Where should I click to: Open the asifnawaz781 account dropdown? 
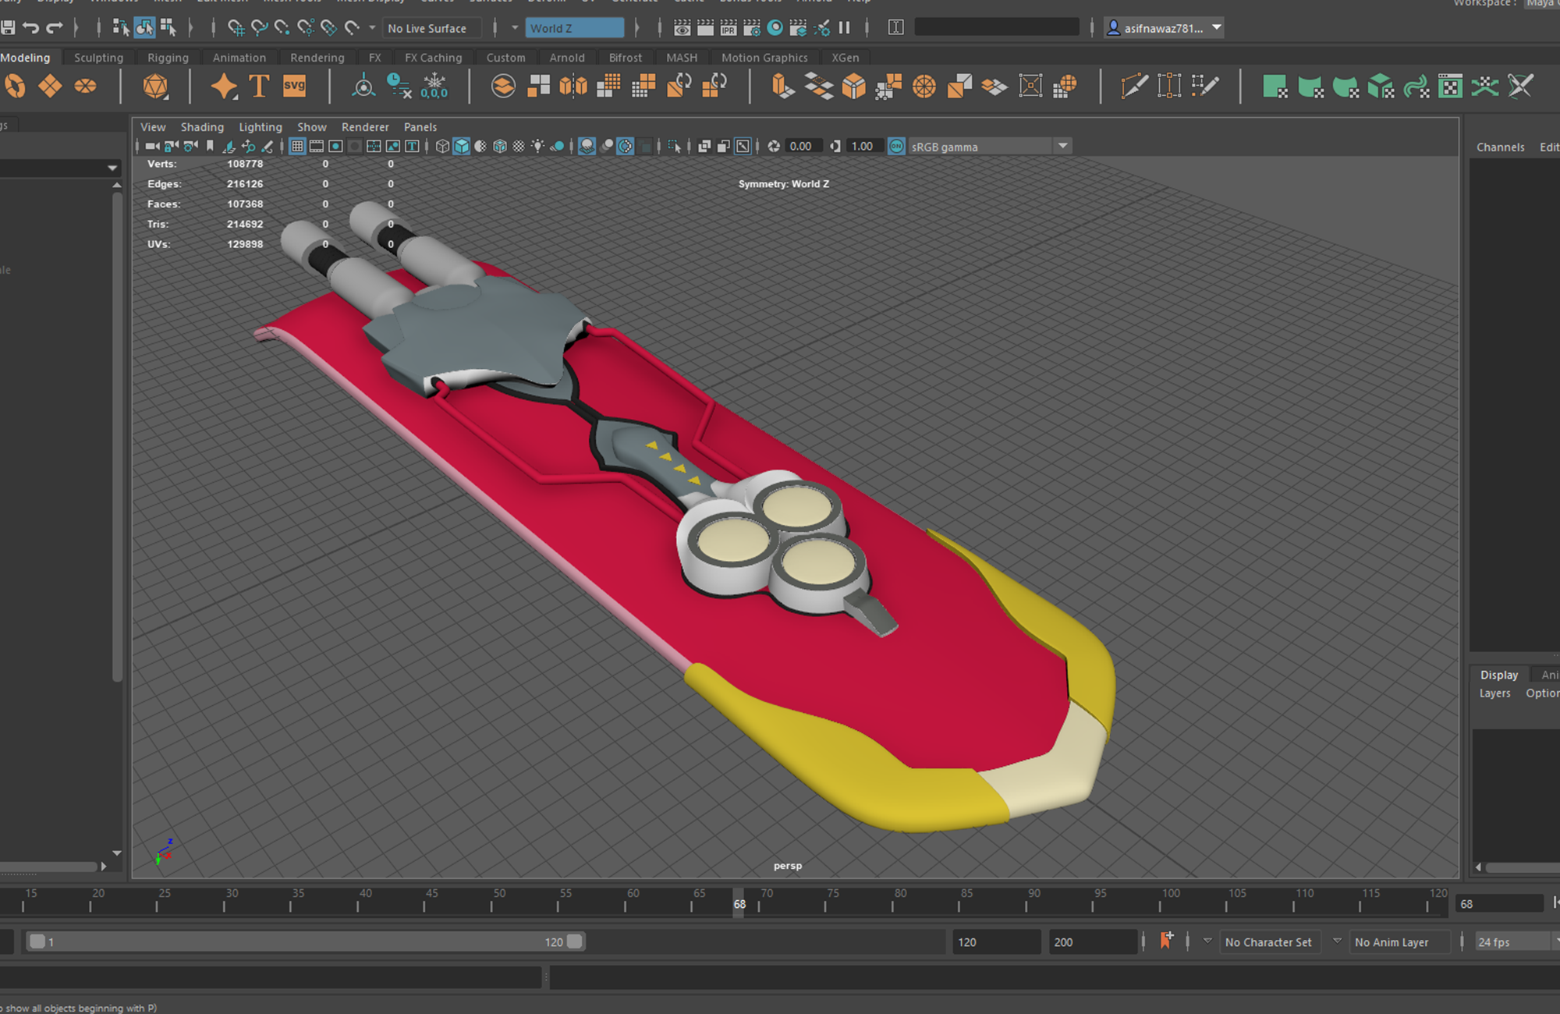[x=1164, y=28]
